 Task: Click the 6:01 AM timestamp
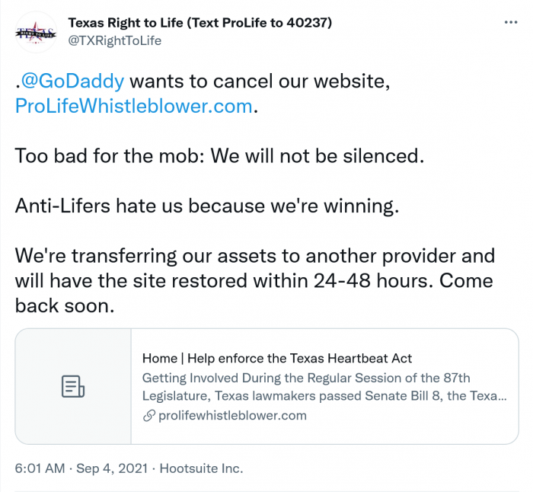[x=40, y=468]
